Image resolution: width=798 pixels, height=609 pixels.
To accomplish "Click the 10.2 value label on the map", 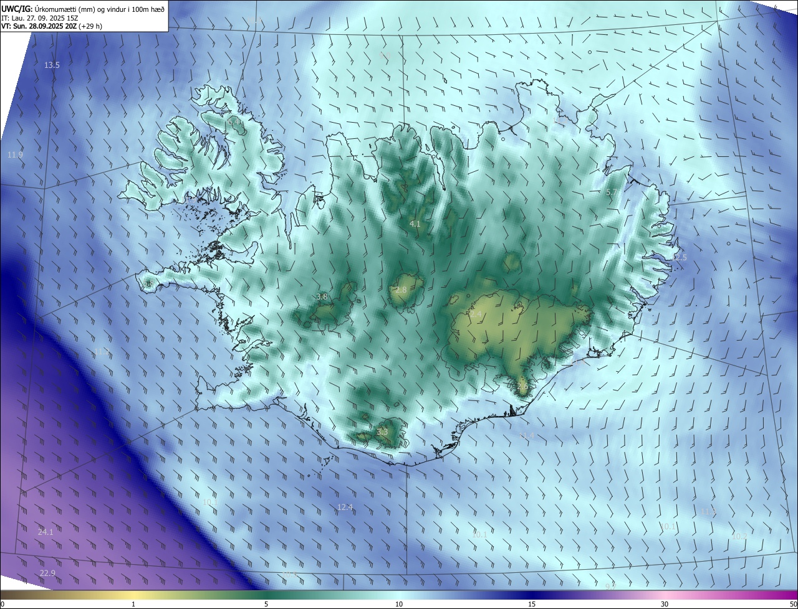I will tap(739, 536).
